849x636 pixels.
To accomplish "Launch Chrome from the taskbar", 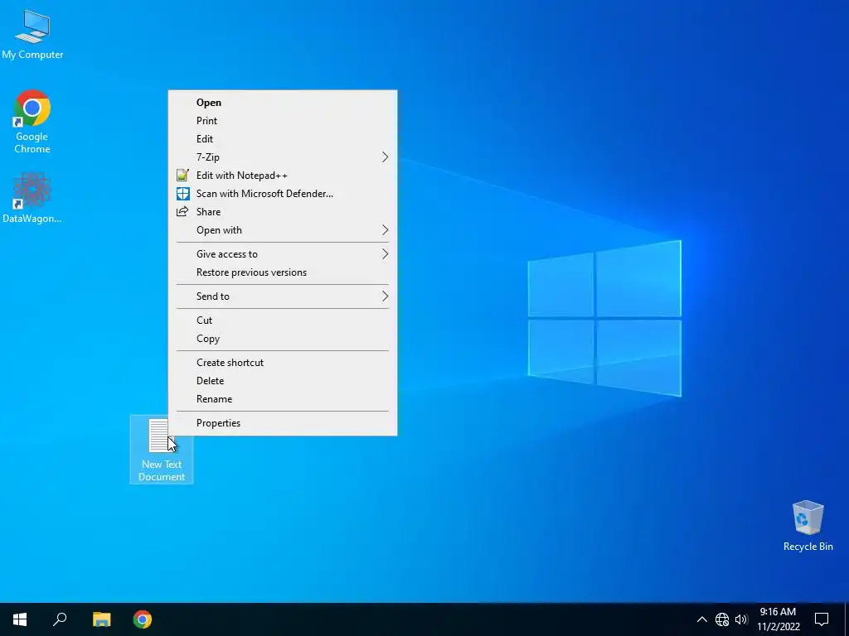I will pos(143,619).
